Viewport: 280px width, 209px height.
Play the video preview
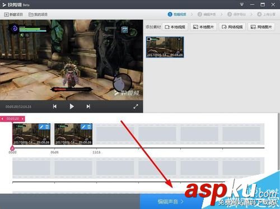click(x=72, y=106)
